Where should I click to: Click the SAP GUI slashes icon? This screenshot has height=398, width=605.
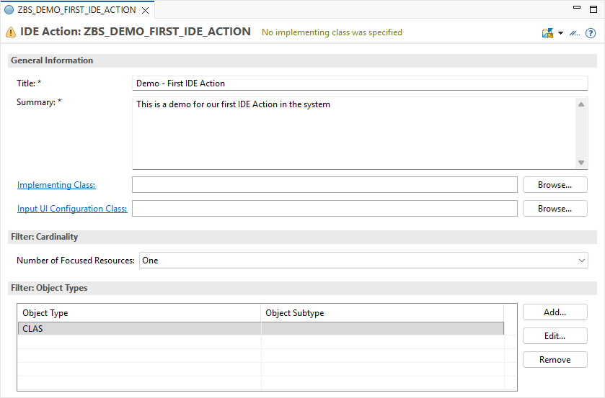(575, 33)
